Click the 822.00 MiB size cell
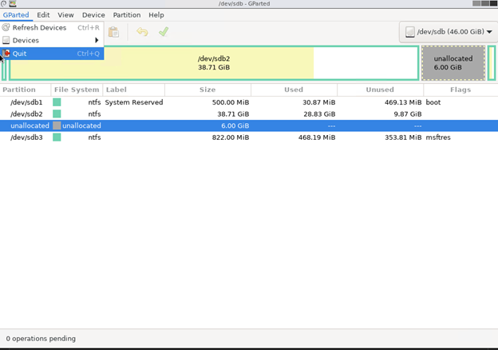498x350 pixels. [231, 137]
